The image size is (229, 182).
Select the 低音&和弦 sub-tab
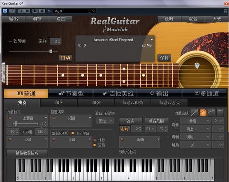tap(133, 103)
